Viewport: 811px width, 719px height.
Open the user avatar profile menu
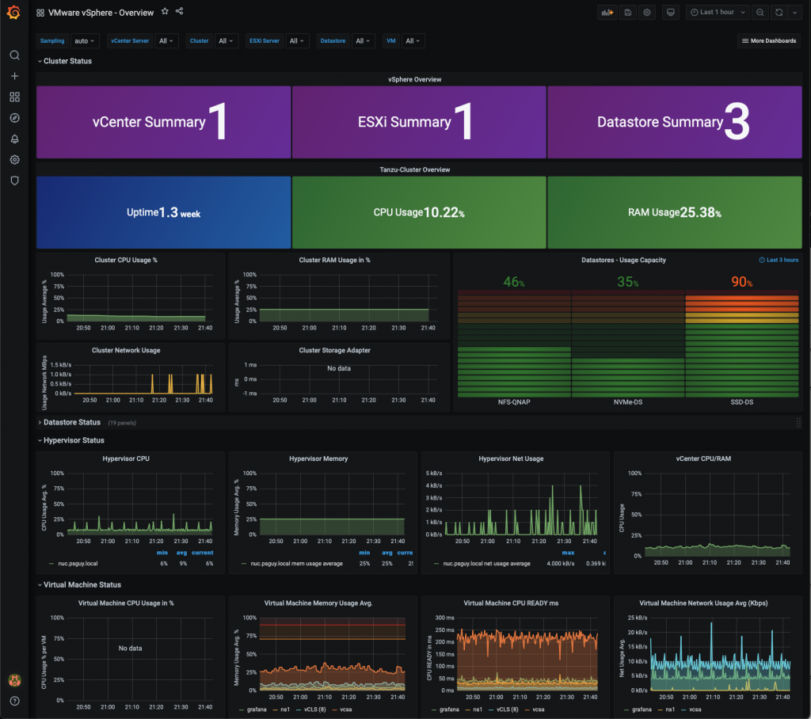click(14, 680)
